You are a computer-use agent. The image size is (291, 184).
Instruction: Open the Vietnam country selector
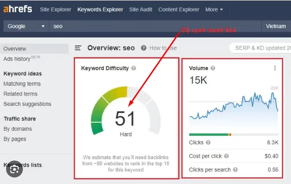point(276,26)
